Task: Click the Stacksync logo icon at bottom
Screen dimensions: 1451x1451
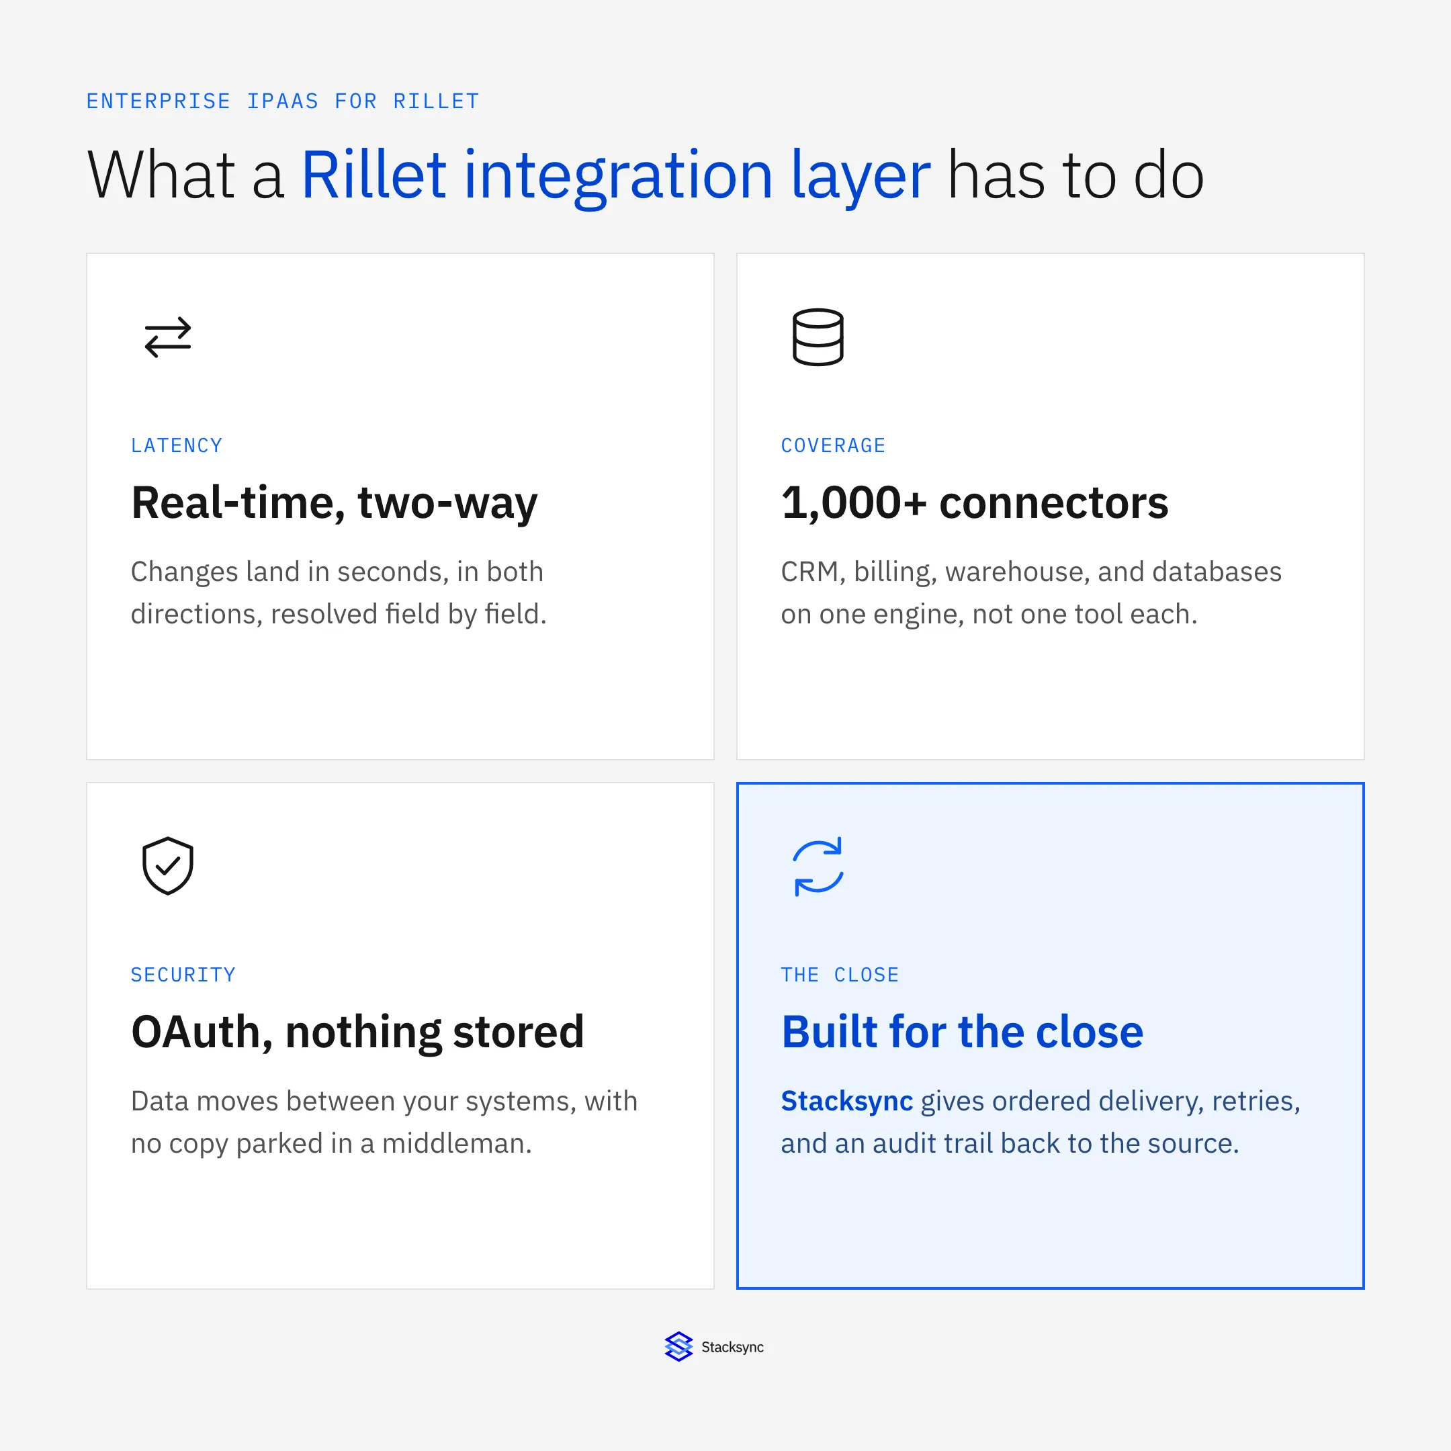Action: [x=678, y=1347]
